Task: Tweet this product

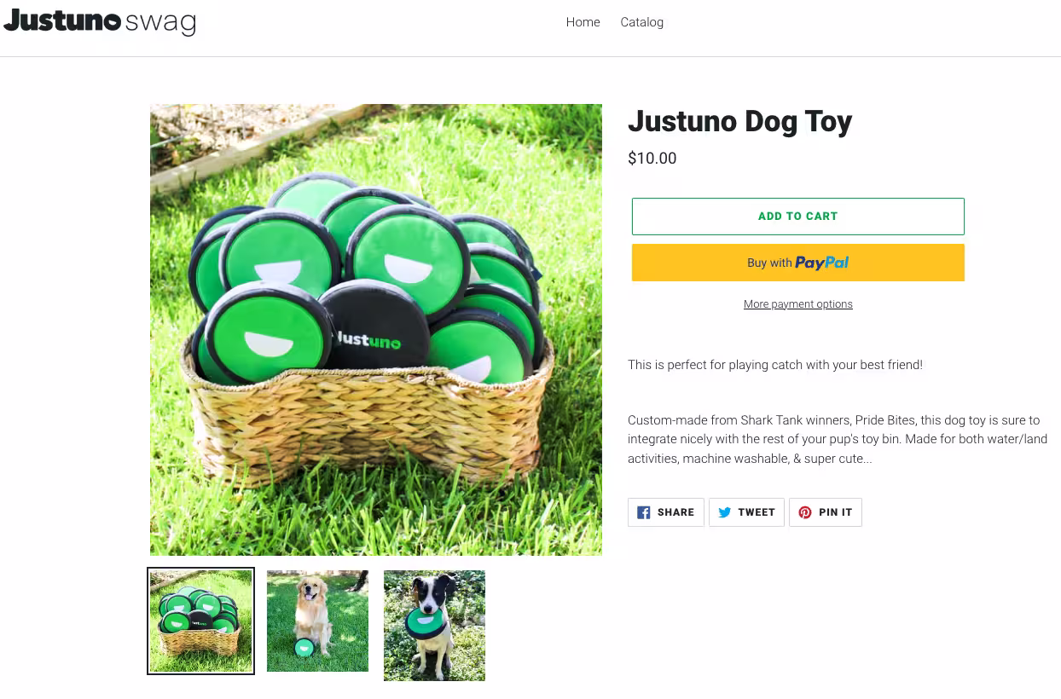Action: click(x=746, y=512)
